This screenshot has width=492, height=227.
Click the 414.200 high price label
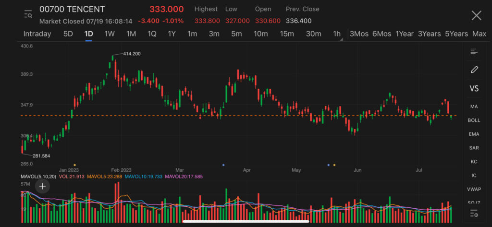coord(132,54)
